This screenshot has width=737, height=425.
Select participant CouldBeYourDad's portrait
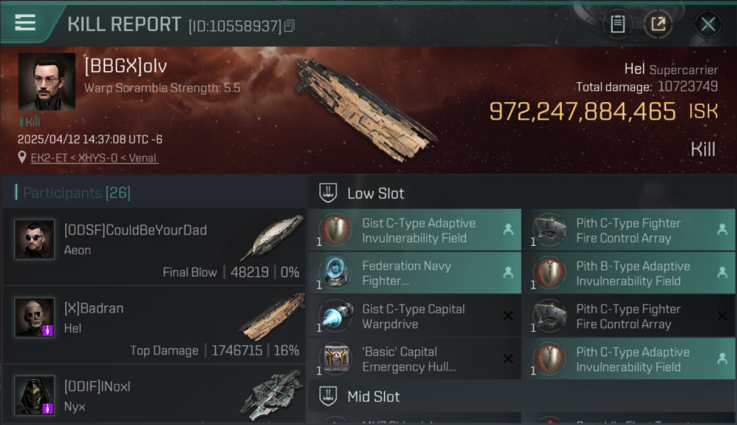click(x=35, y=239)
